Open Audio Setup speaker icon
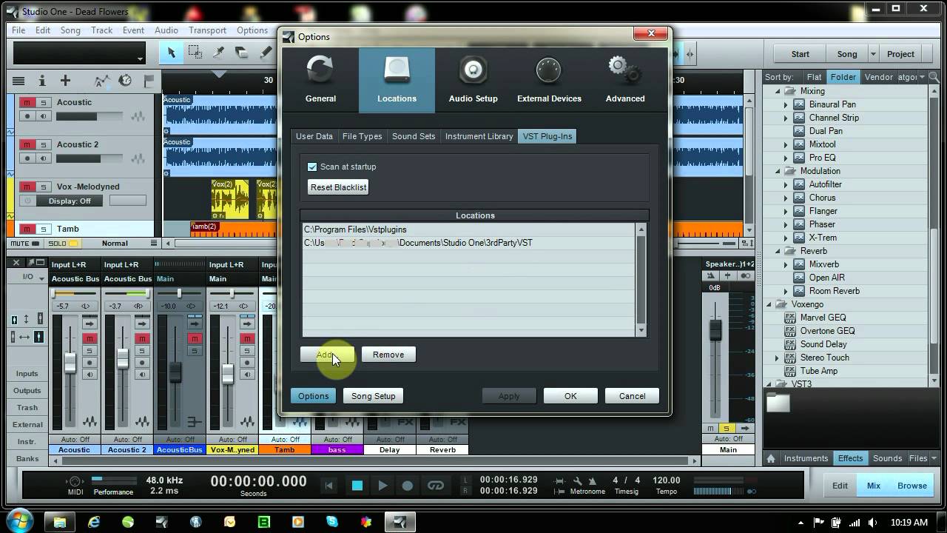Screen dimensions: 947x533 coord(473,71)
